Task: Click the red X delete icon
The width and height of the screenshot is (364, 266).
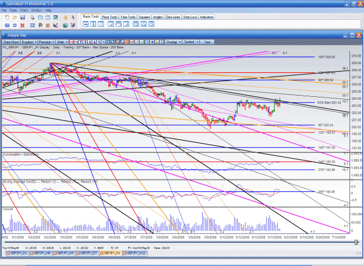Action: [22, 25]
